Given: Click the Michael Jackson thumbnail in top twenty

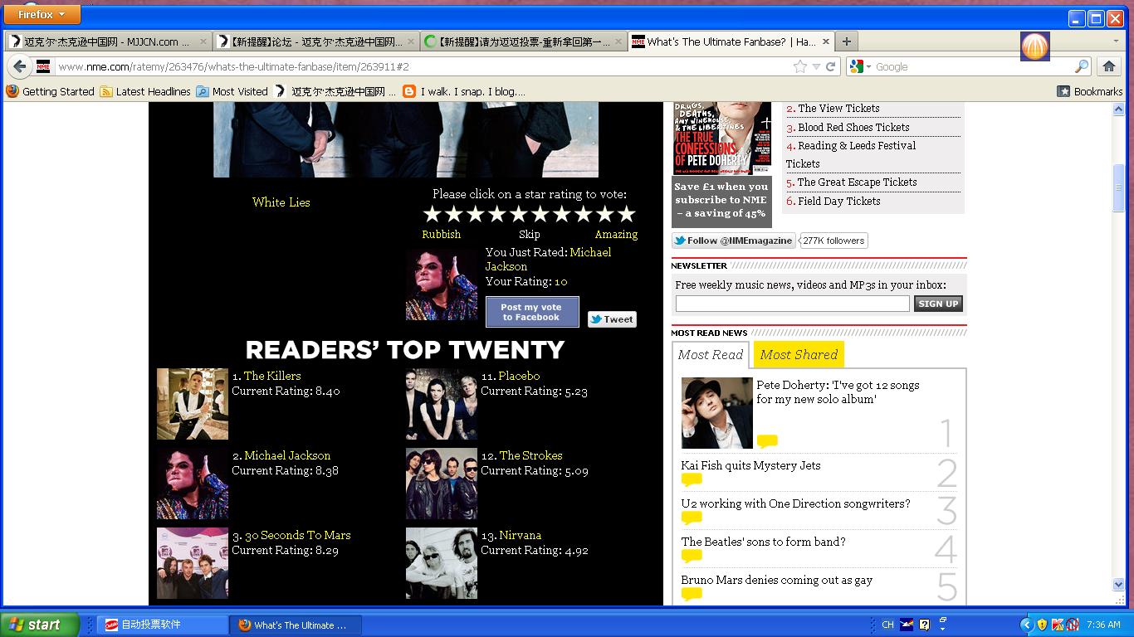Looking at the screenshot, I should coord(193,484).
